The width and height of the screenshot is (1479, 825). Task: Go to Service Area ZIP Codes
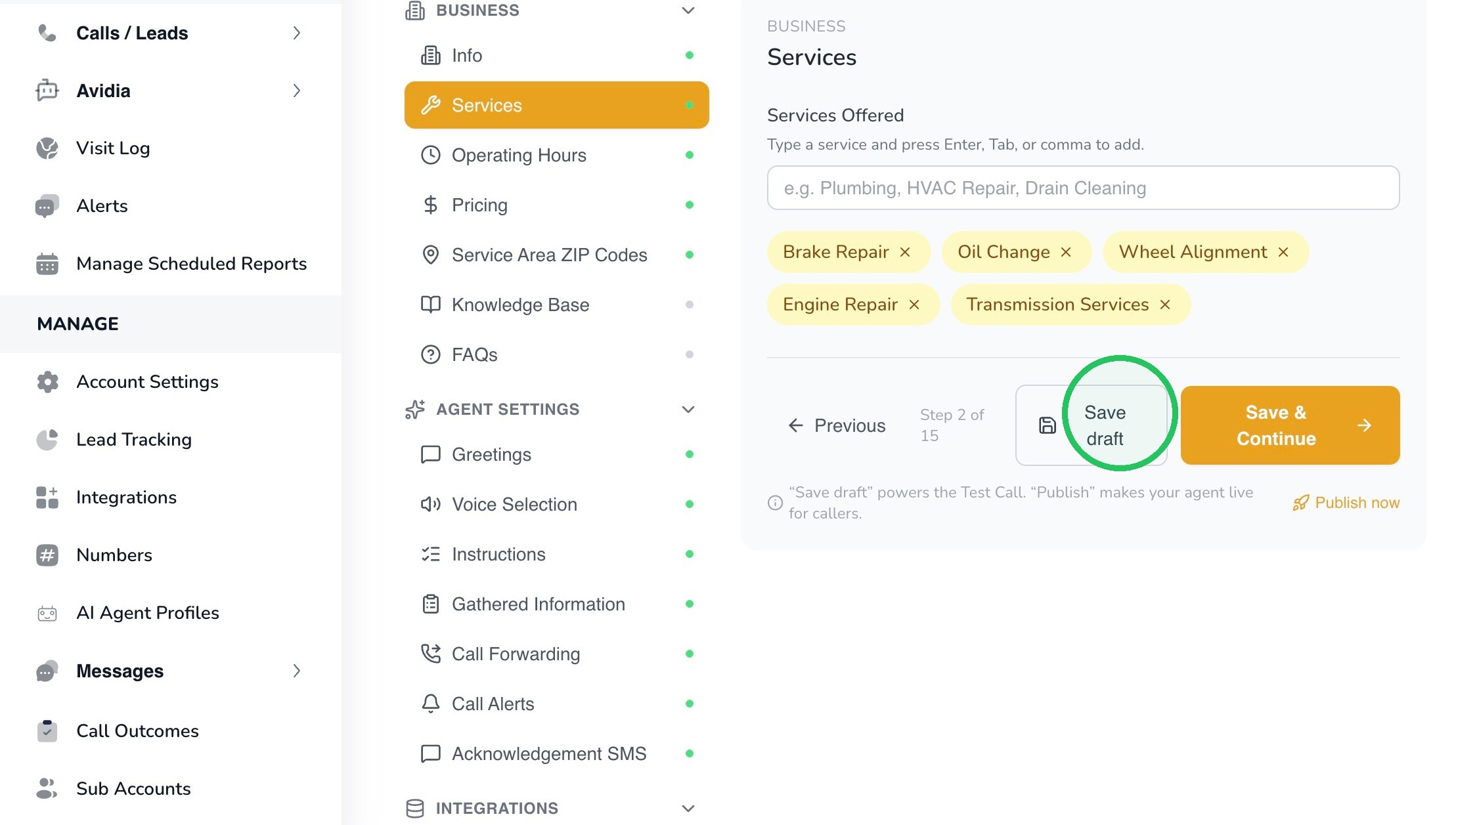pyautogui.click(x=557, y=255)
